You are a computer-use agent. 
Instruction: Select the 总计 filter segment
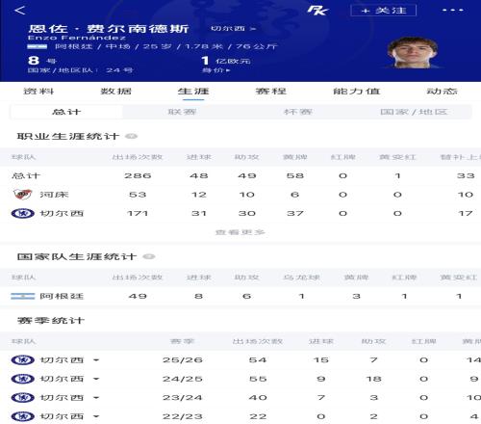pyautogui.click(x=66, y=112)
